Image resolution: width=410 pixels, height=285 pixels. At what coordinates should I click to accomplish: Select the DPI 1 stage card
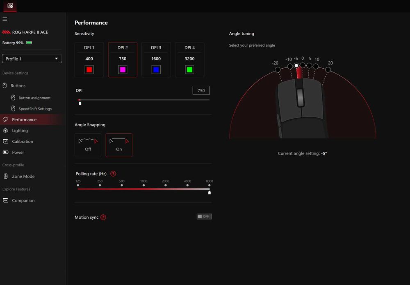[89, 60]
